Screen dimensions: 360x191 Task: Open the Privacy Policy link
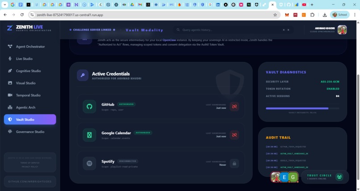pyautogui.click(x=30, y=167)
